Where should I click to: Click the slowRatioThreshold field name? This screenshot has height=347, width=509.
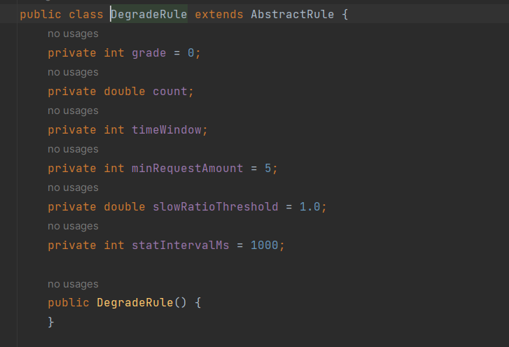[x=215, y=207]
